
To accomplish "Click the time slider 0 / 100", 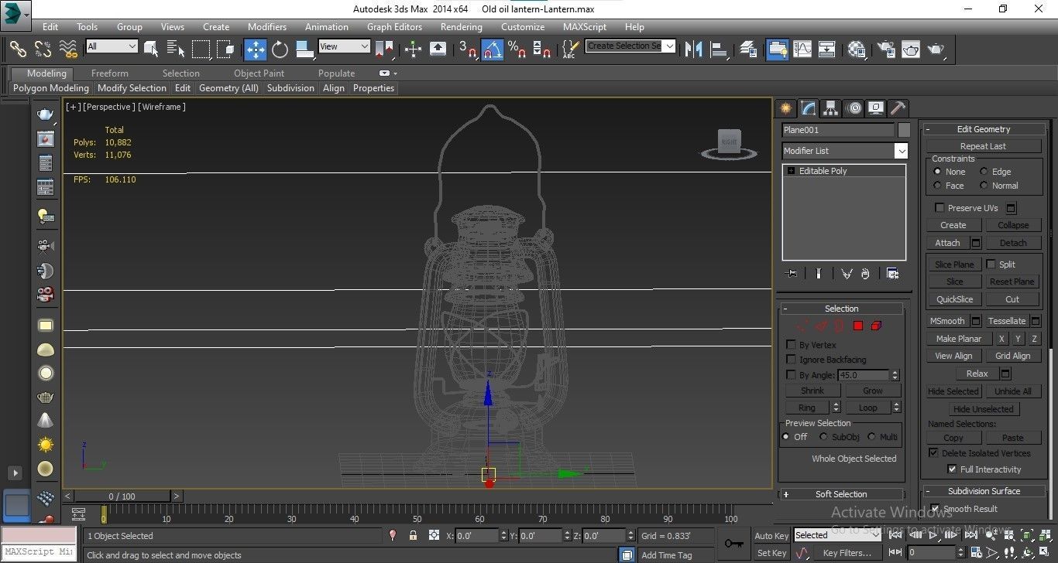I will tap(122, 496).
